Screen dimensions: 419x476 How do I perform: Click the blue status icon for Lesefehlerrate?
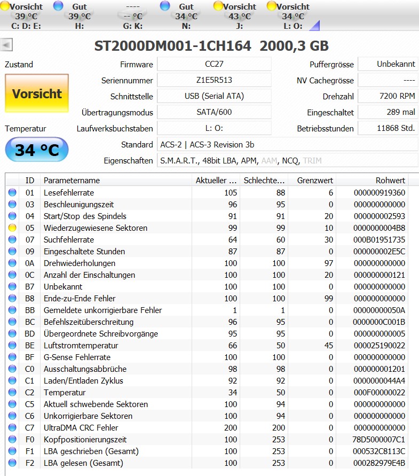(12, 192)
